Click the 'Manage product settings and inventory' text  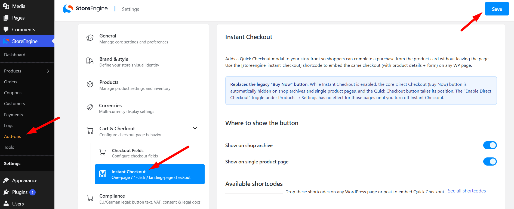pos(135,88)
